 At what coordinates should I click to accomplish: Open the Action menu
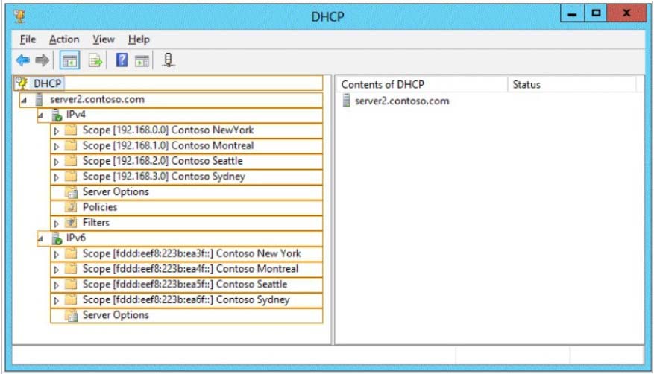coord(64,39)
